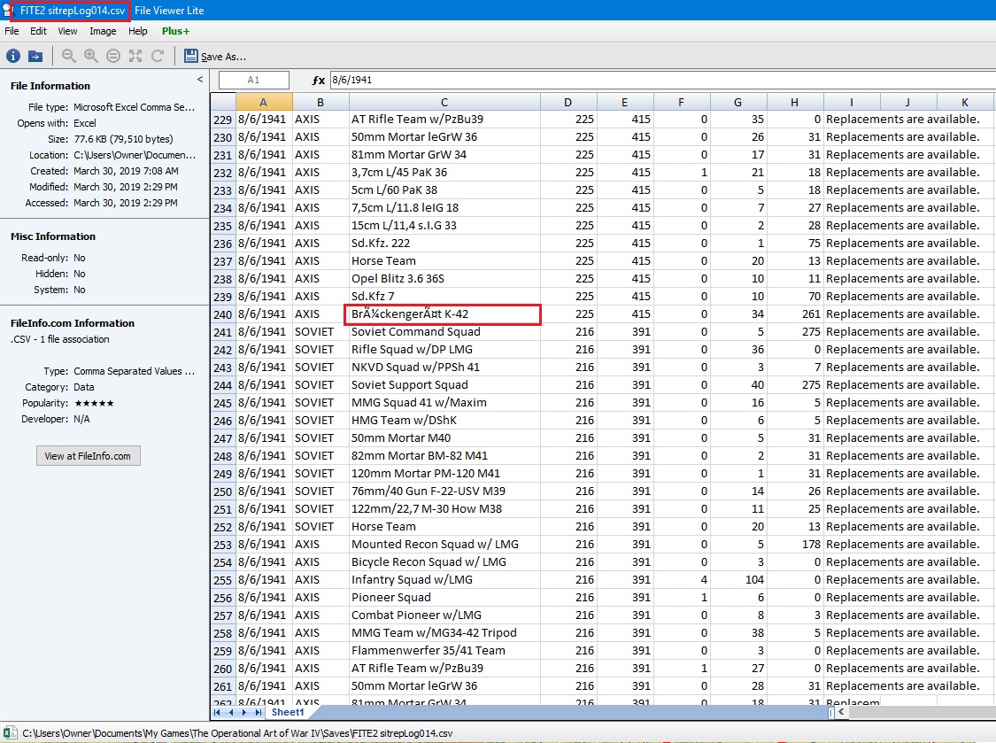The image size is (996, 743).
Task: Open the View menu
Action: pyautogui.click(x=67, y=31)
